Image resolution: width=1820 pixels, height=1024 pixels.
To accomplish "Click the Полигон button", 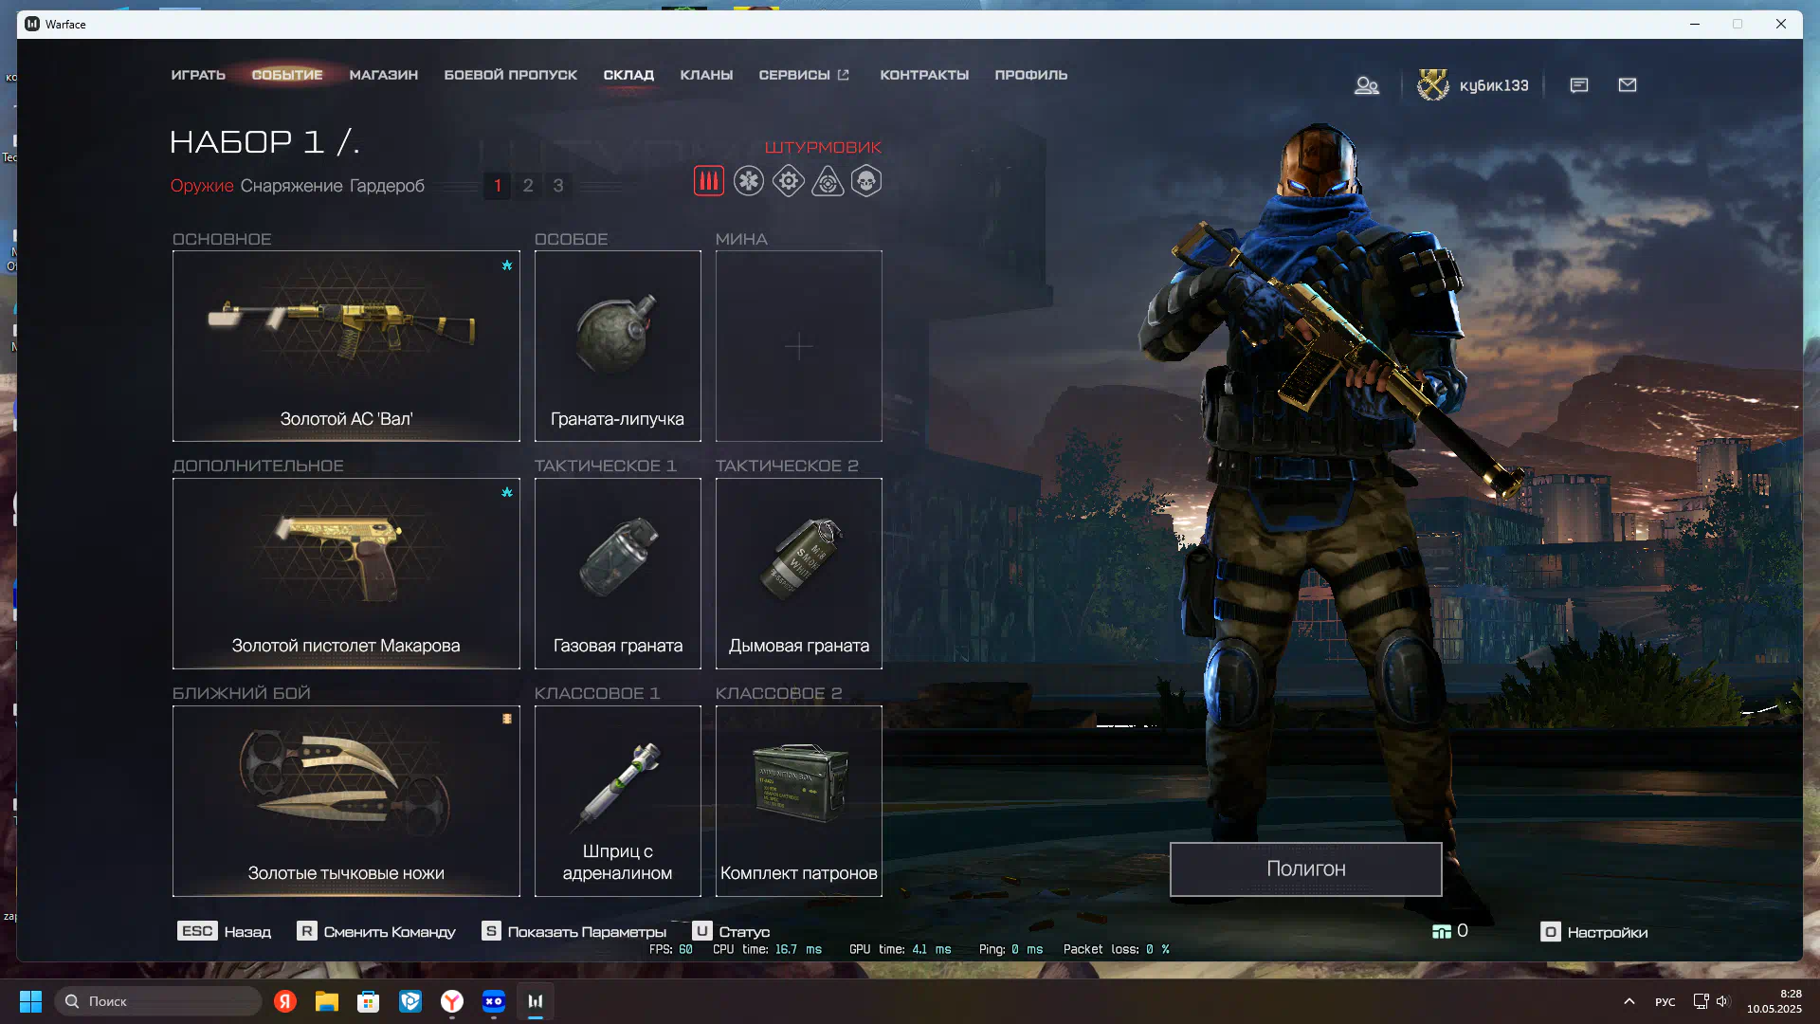I will pyautogui.click(x=1306, y=869).
